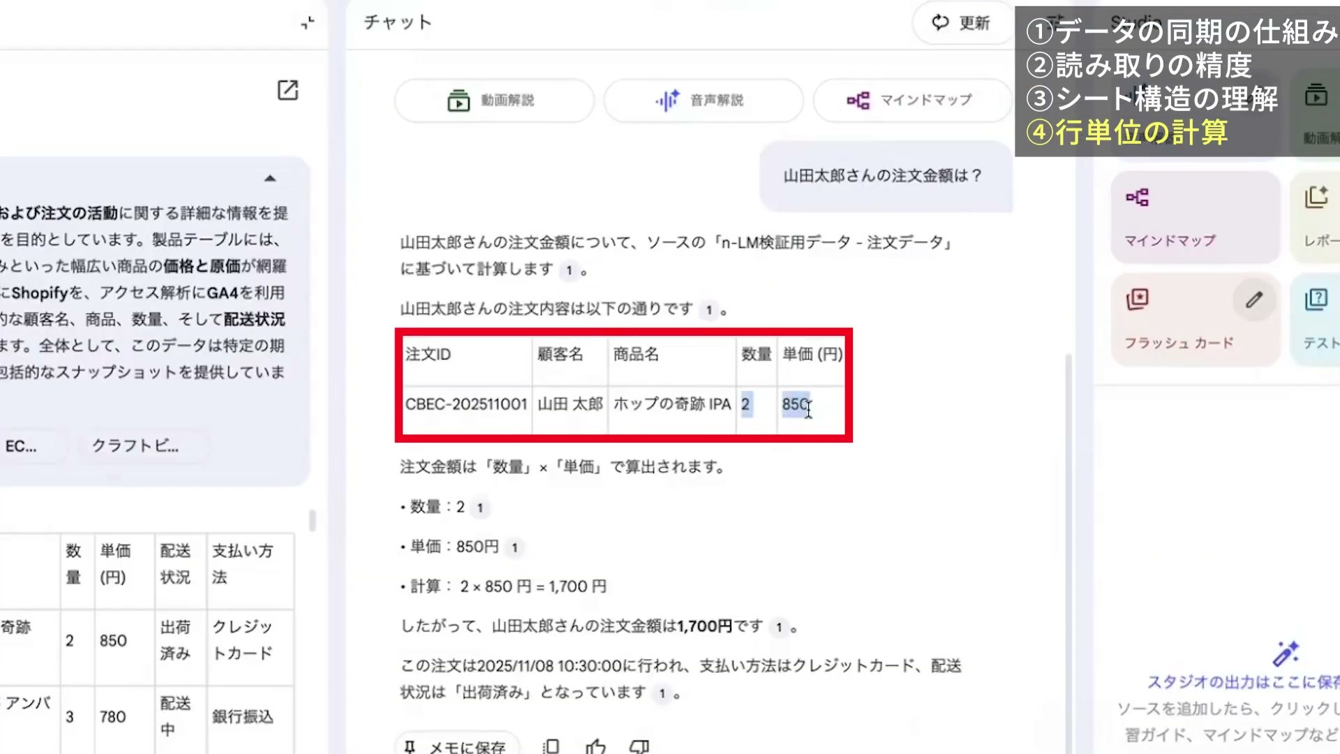Click the チャット panel title
Image resolution: width=1340 pixels, height=754 pixels.
pos(398,23)
